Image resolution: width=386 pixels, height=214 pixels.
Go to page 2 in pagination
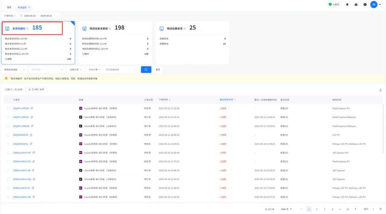click(316, 209)
